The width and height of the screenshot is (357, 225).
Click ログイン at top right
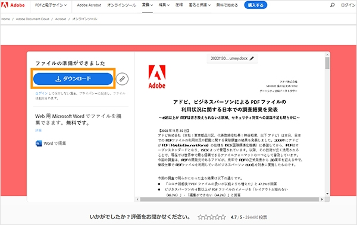pos(348,5)
